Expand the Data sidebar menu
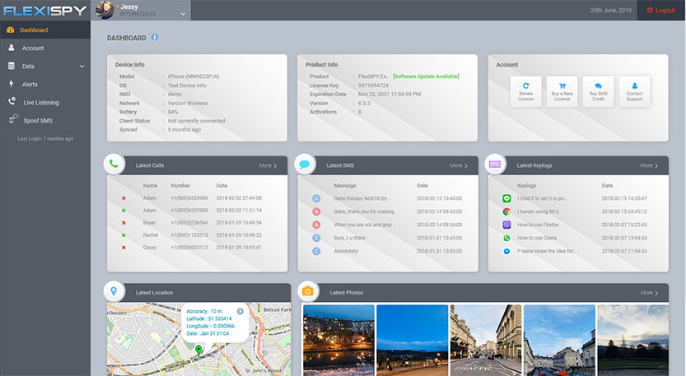Viewport: 686px width, 376px height. pyautogui.click(x=45, y=67)
